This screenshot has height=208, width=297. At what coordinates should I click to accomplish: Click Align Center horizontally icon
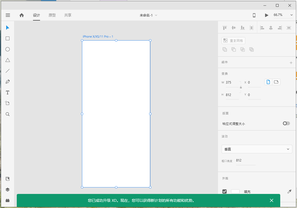(271, 28)
